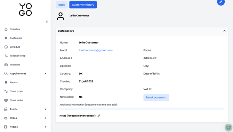
Task: Click the Schedule clock icon
Action: pyautogui.click(x=6, y=47)
